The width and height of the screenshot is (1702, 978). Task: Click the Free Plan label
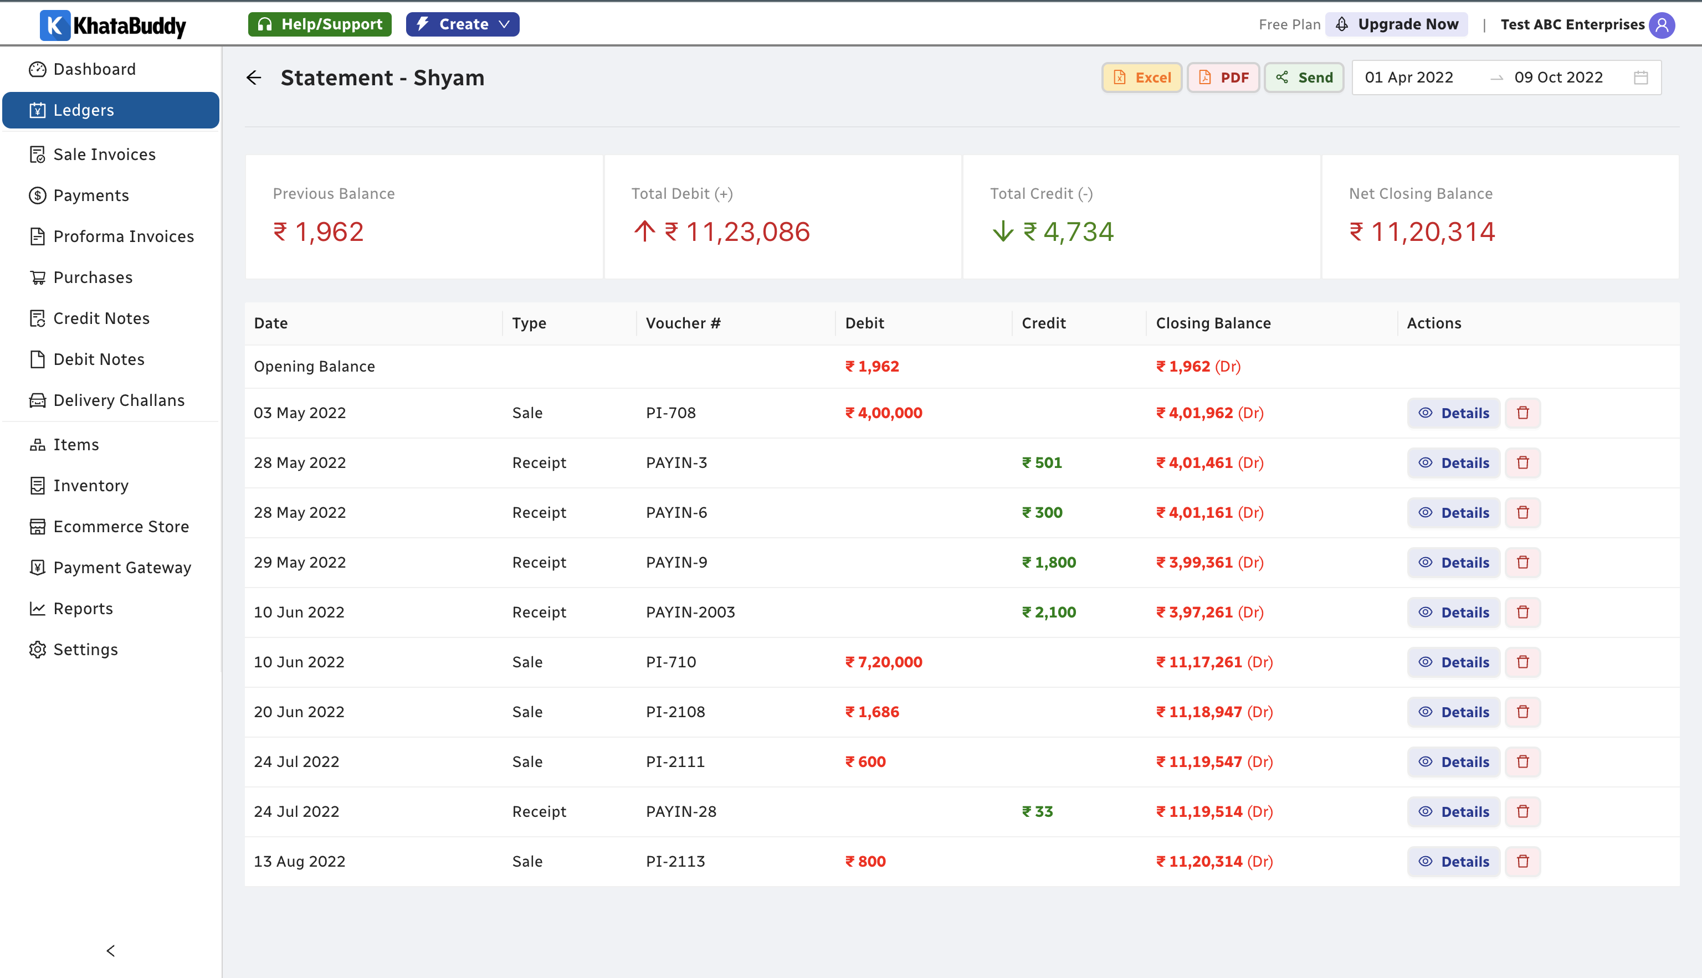pos(1289,25)
